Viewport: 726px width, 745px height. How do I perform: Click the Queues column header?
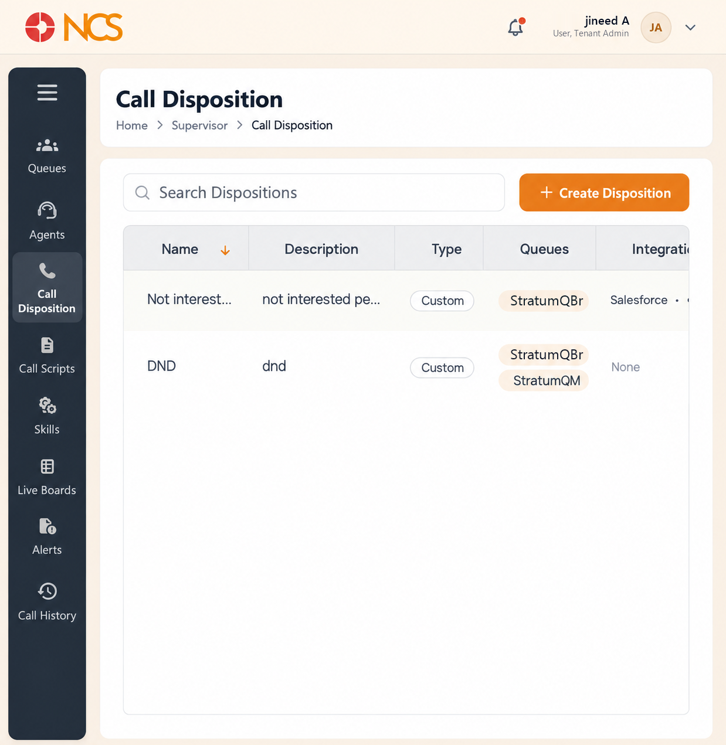(x=544, y=249)
